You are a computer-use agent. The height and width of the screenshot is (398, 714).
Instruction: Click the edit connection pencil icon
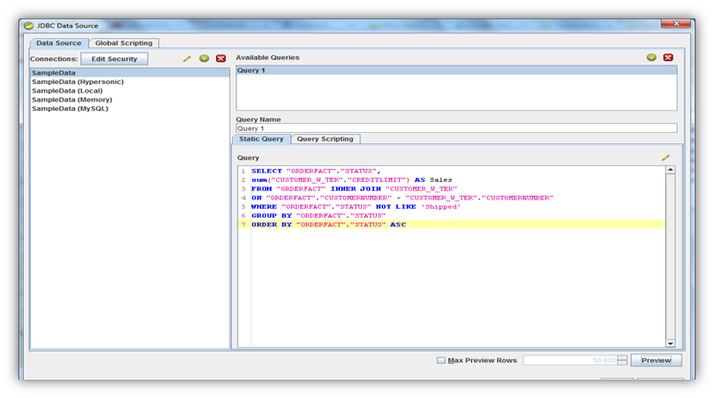coord(187,59)
